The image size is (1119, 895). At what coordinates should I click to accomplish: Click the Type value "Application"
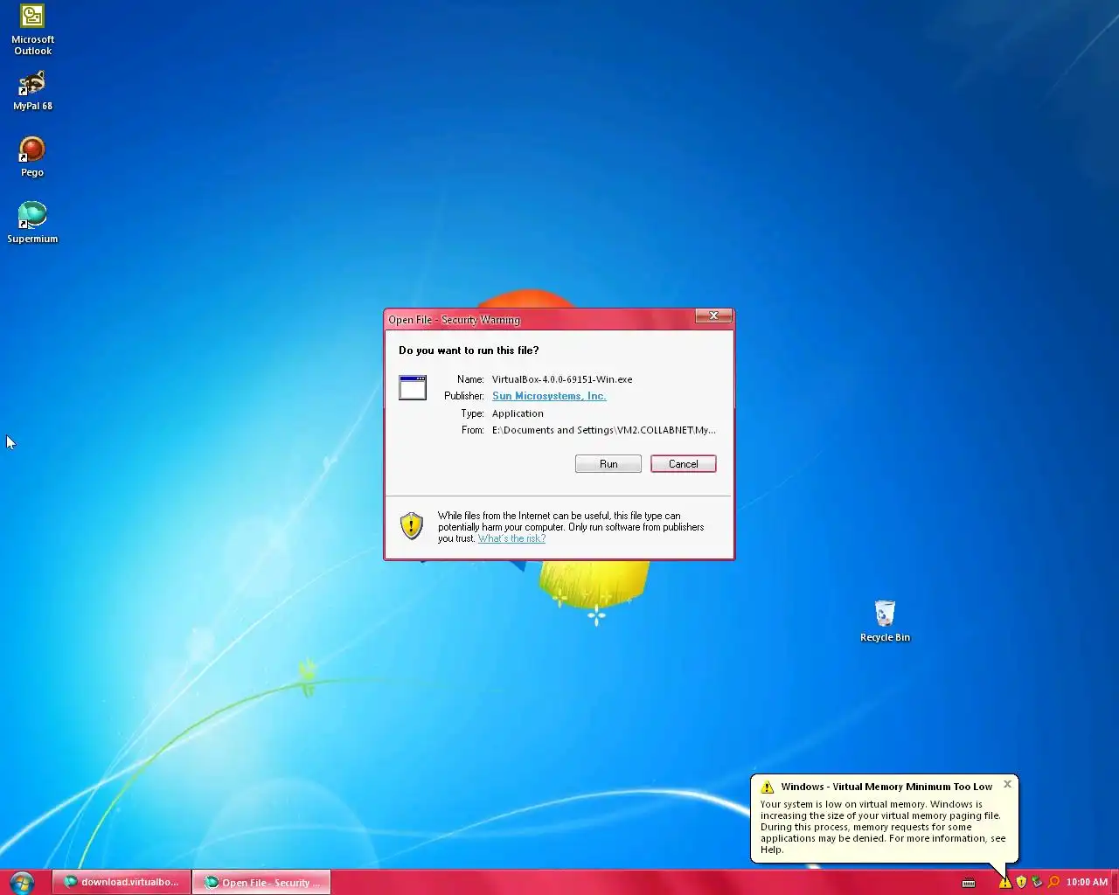[x=518, y=413]
